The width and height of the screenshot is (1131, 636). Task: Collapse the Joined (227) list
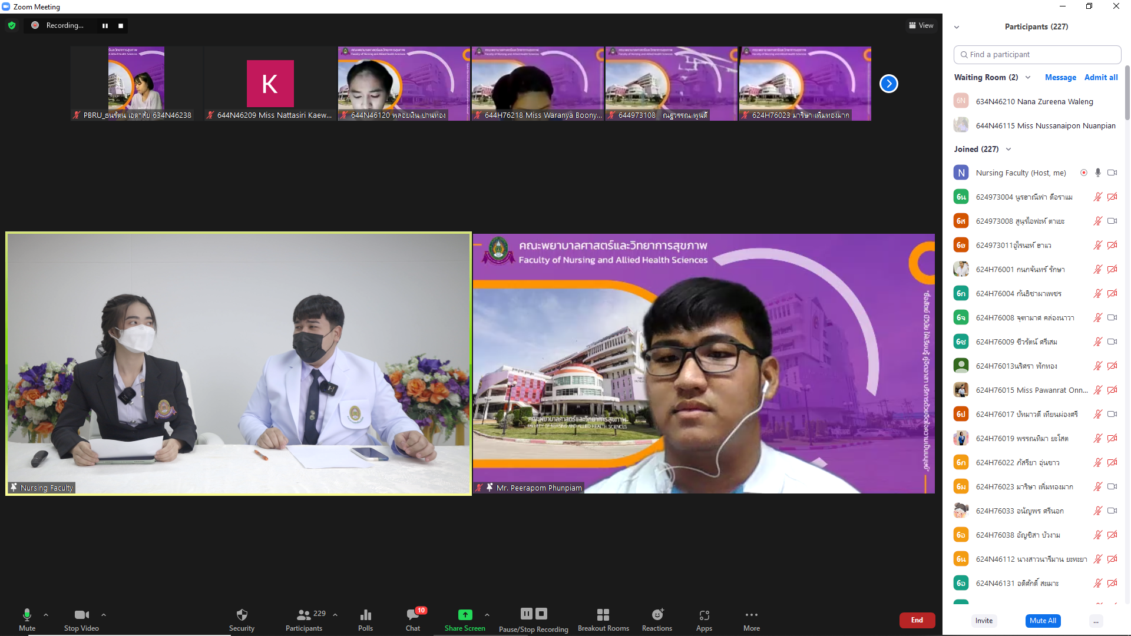point(1008,150)
